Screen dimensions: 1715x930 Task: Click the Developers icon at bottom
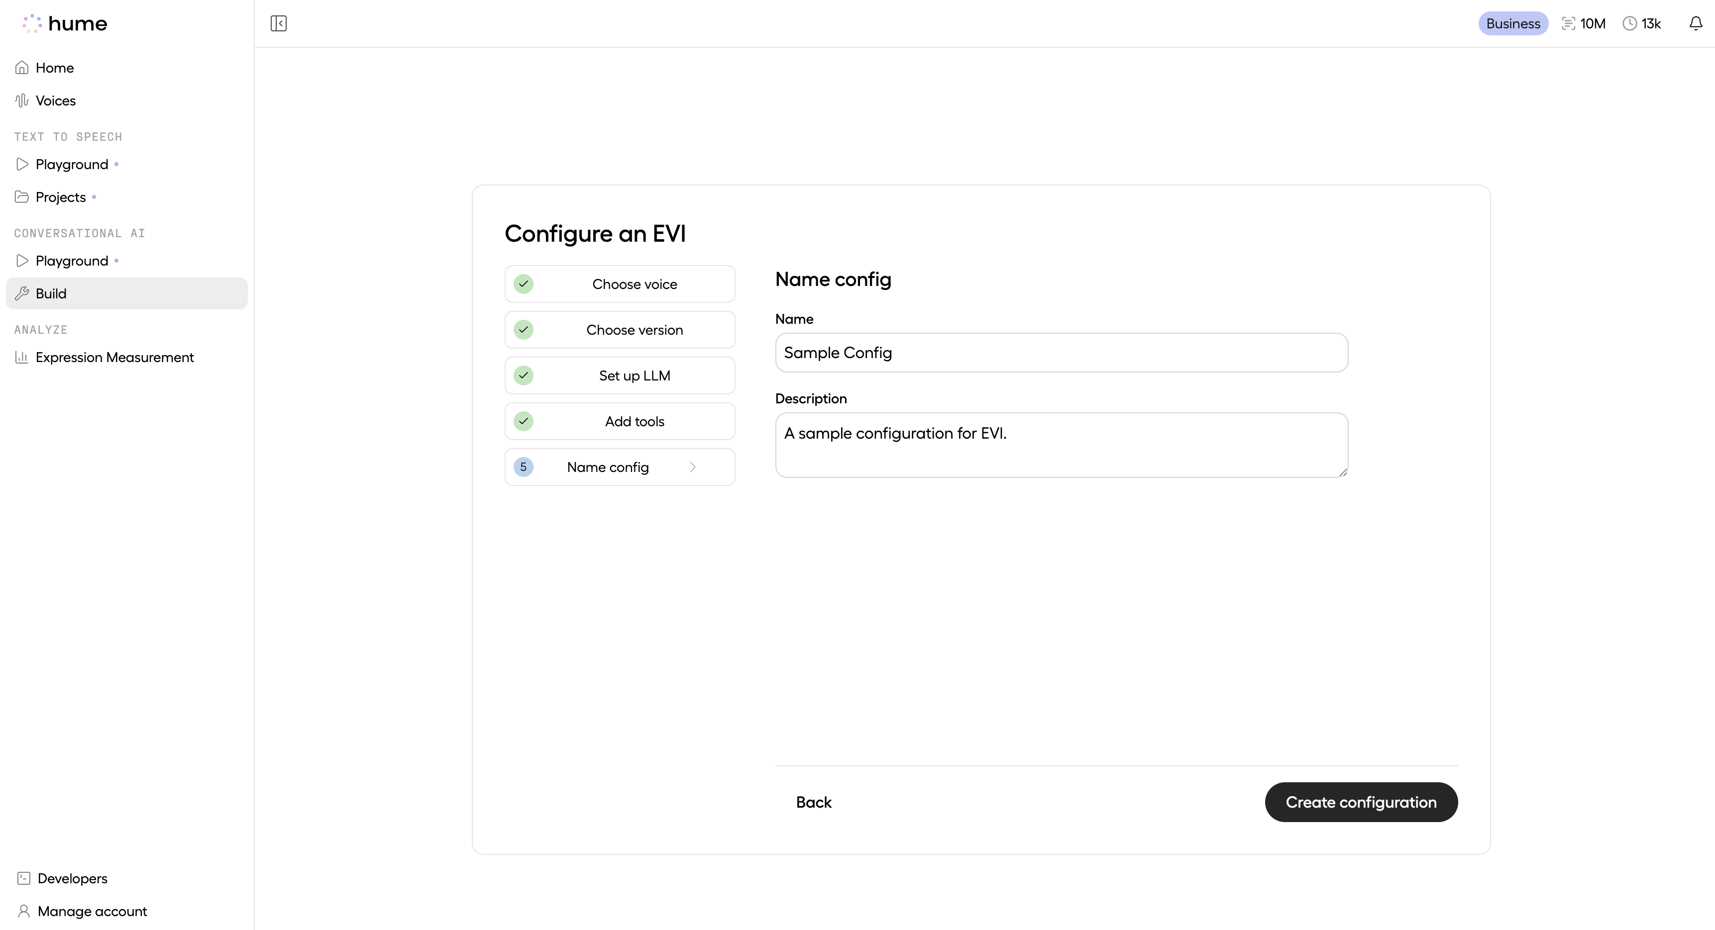[x=22, y=878]
